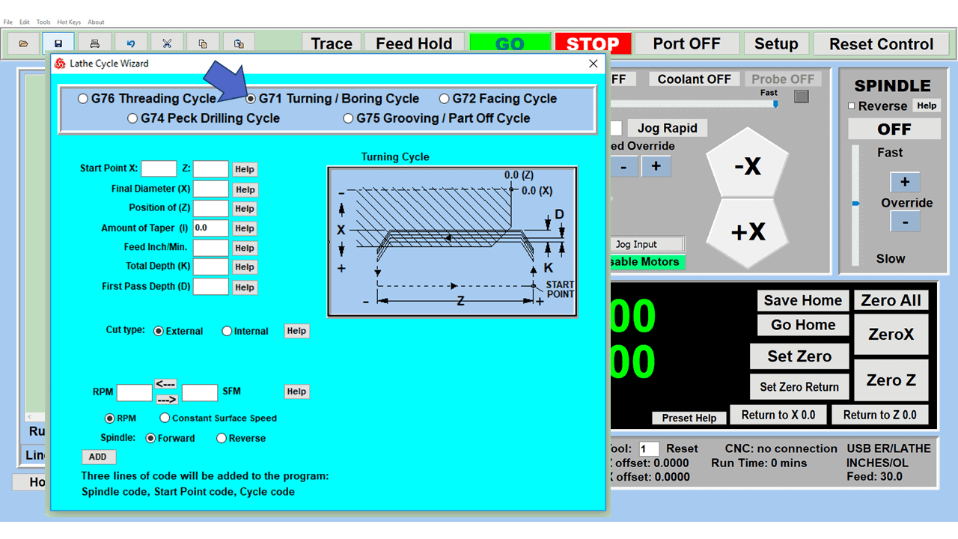Open the Setup button
Viewport: 958px width, 539px height.
pyautogui.click(x=776, y=43)
